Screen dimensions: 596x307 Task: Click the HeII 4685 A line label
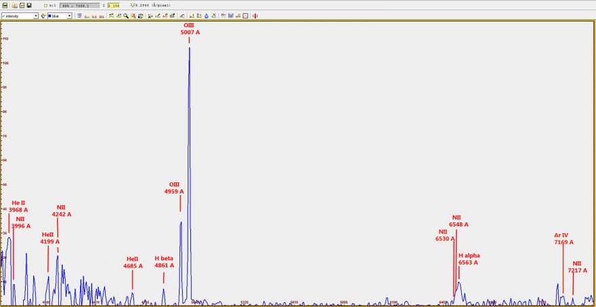pos(133,262)
